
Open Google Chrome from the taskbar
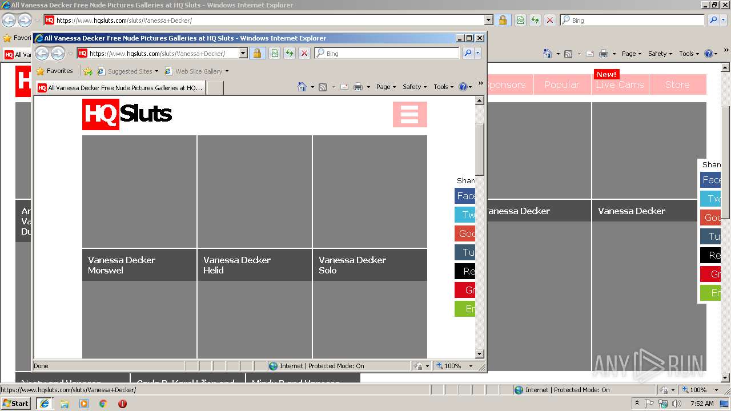coord(103,404)
